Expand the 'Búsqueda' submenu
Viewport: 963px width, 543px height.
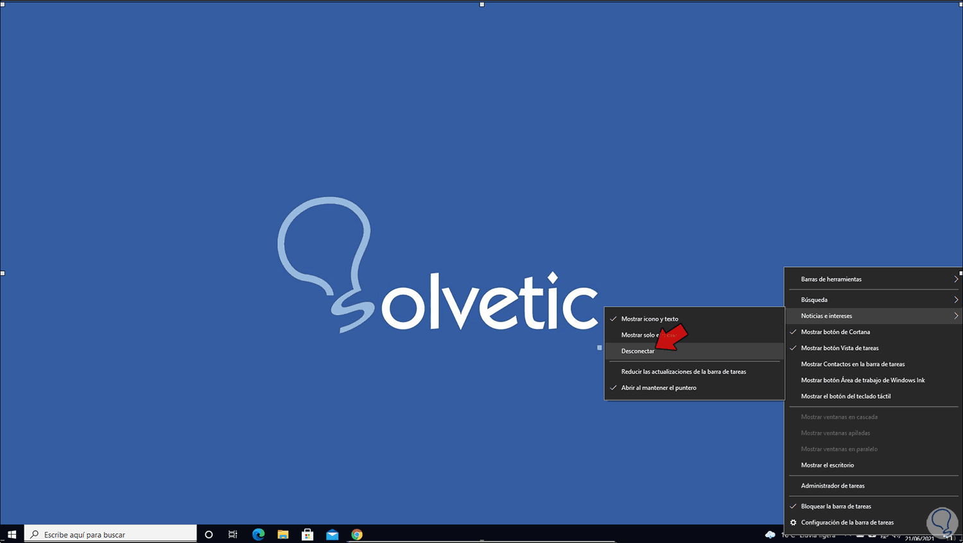873,300
